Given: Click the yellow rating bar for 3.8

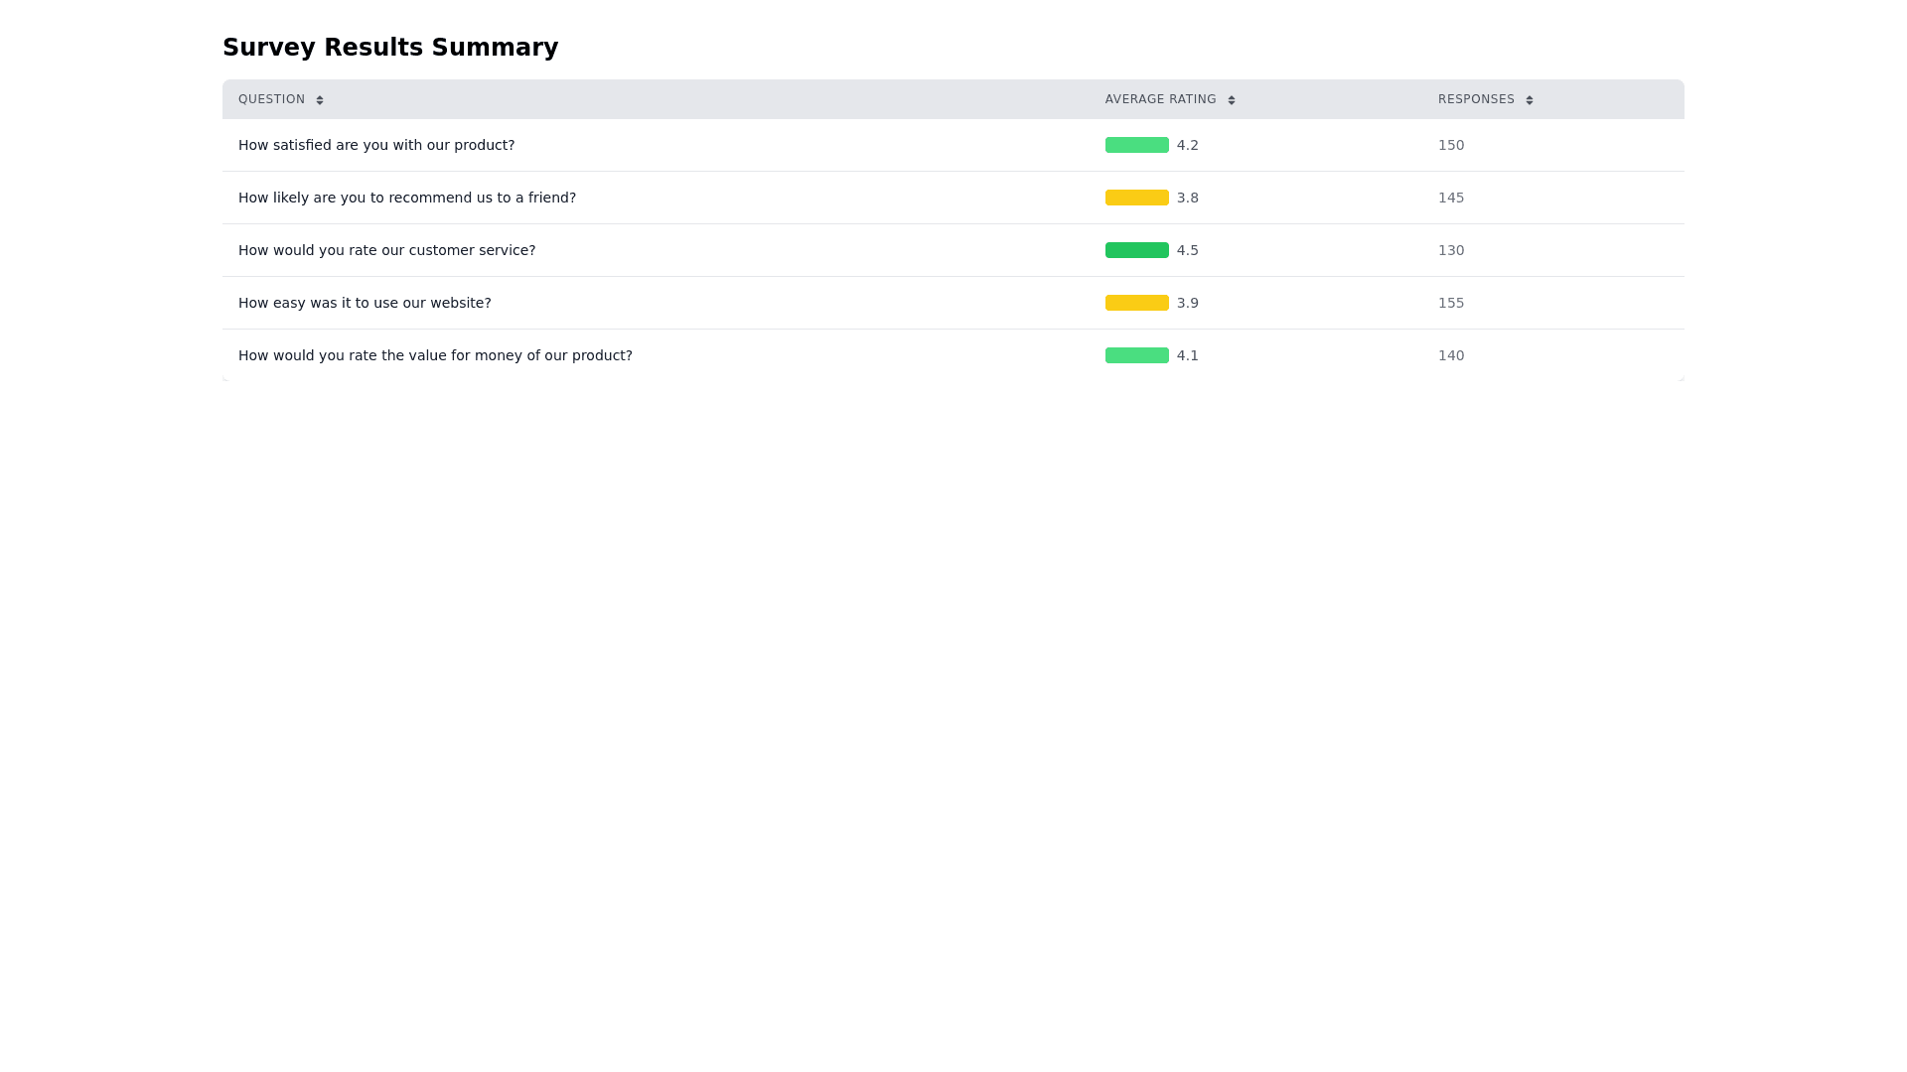Looking at the screenshot, I should click(1136, 198).
